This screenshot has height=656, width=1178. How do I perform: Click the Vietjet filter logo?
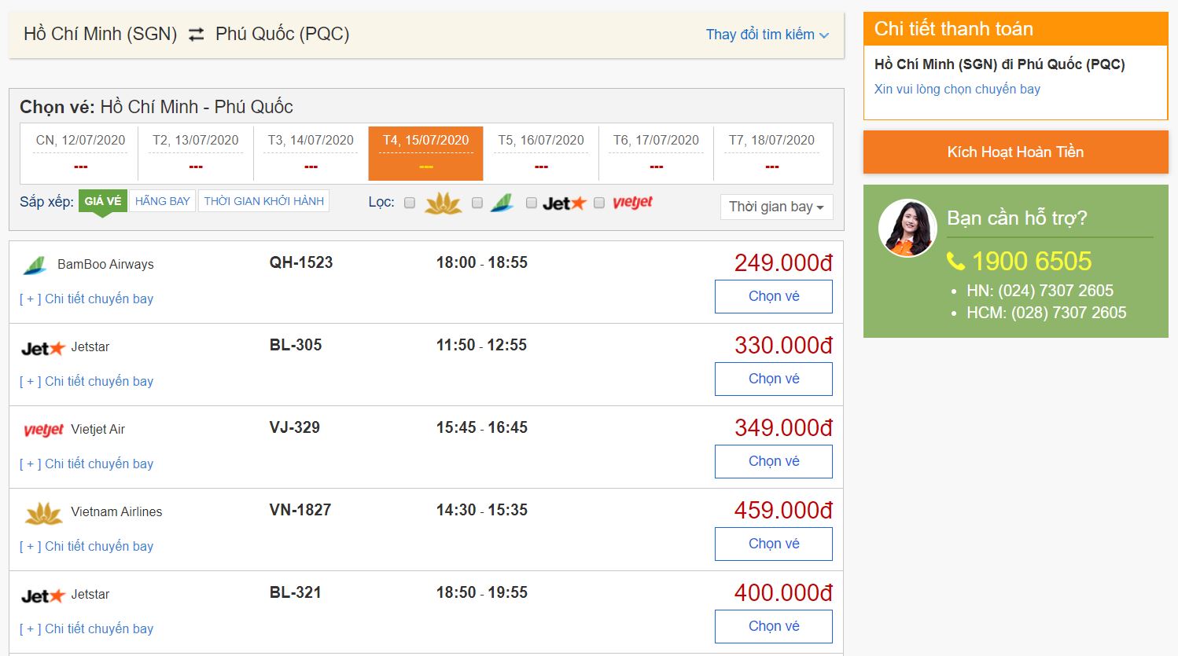pyautogui.click(x=633, y=203)
